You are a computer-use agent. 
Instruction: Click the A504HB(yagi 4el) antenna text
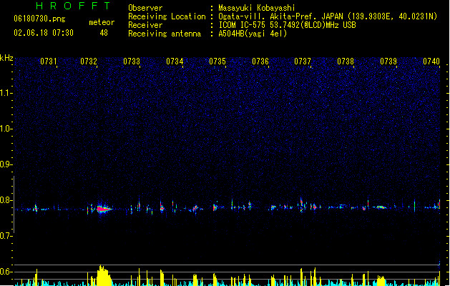tap(253, 34)
